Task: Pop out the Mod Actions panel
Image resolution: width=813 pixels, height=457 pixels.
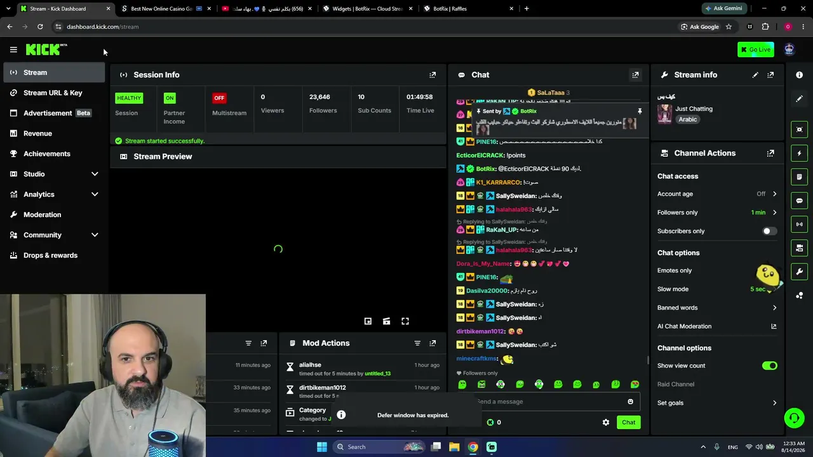Action: click(x=433, y=343)
